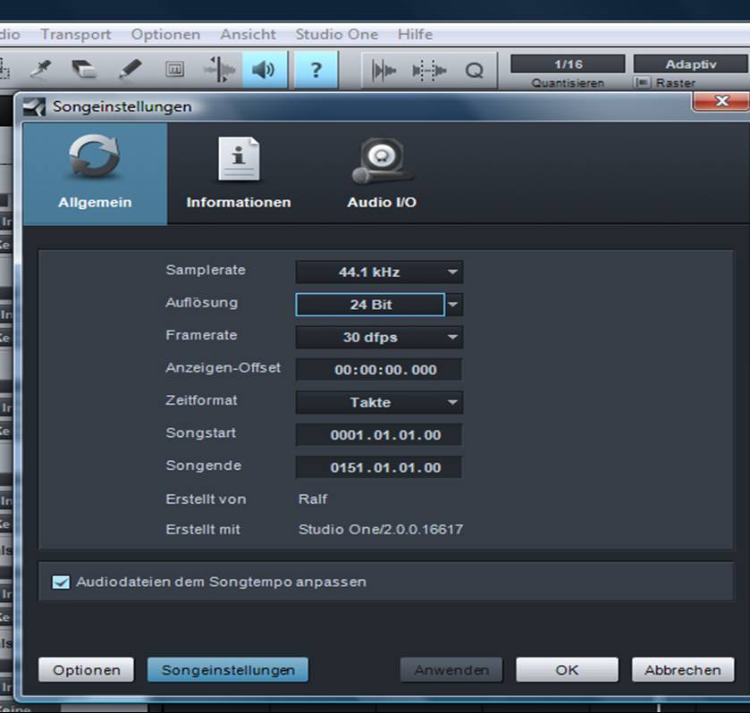Click the Q quantize icon
Image resolution: width=750 pixels, height=713 pixels.
pos(474,71)
